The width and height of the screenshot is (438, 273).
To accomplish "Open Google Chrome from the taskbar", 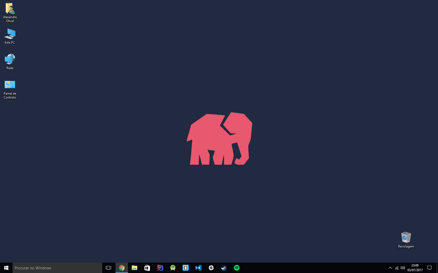I will 122,268.
